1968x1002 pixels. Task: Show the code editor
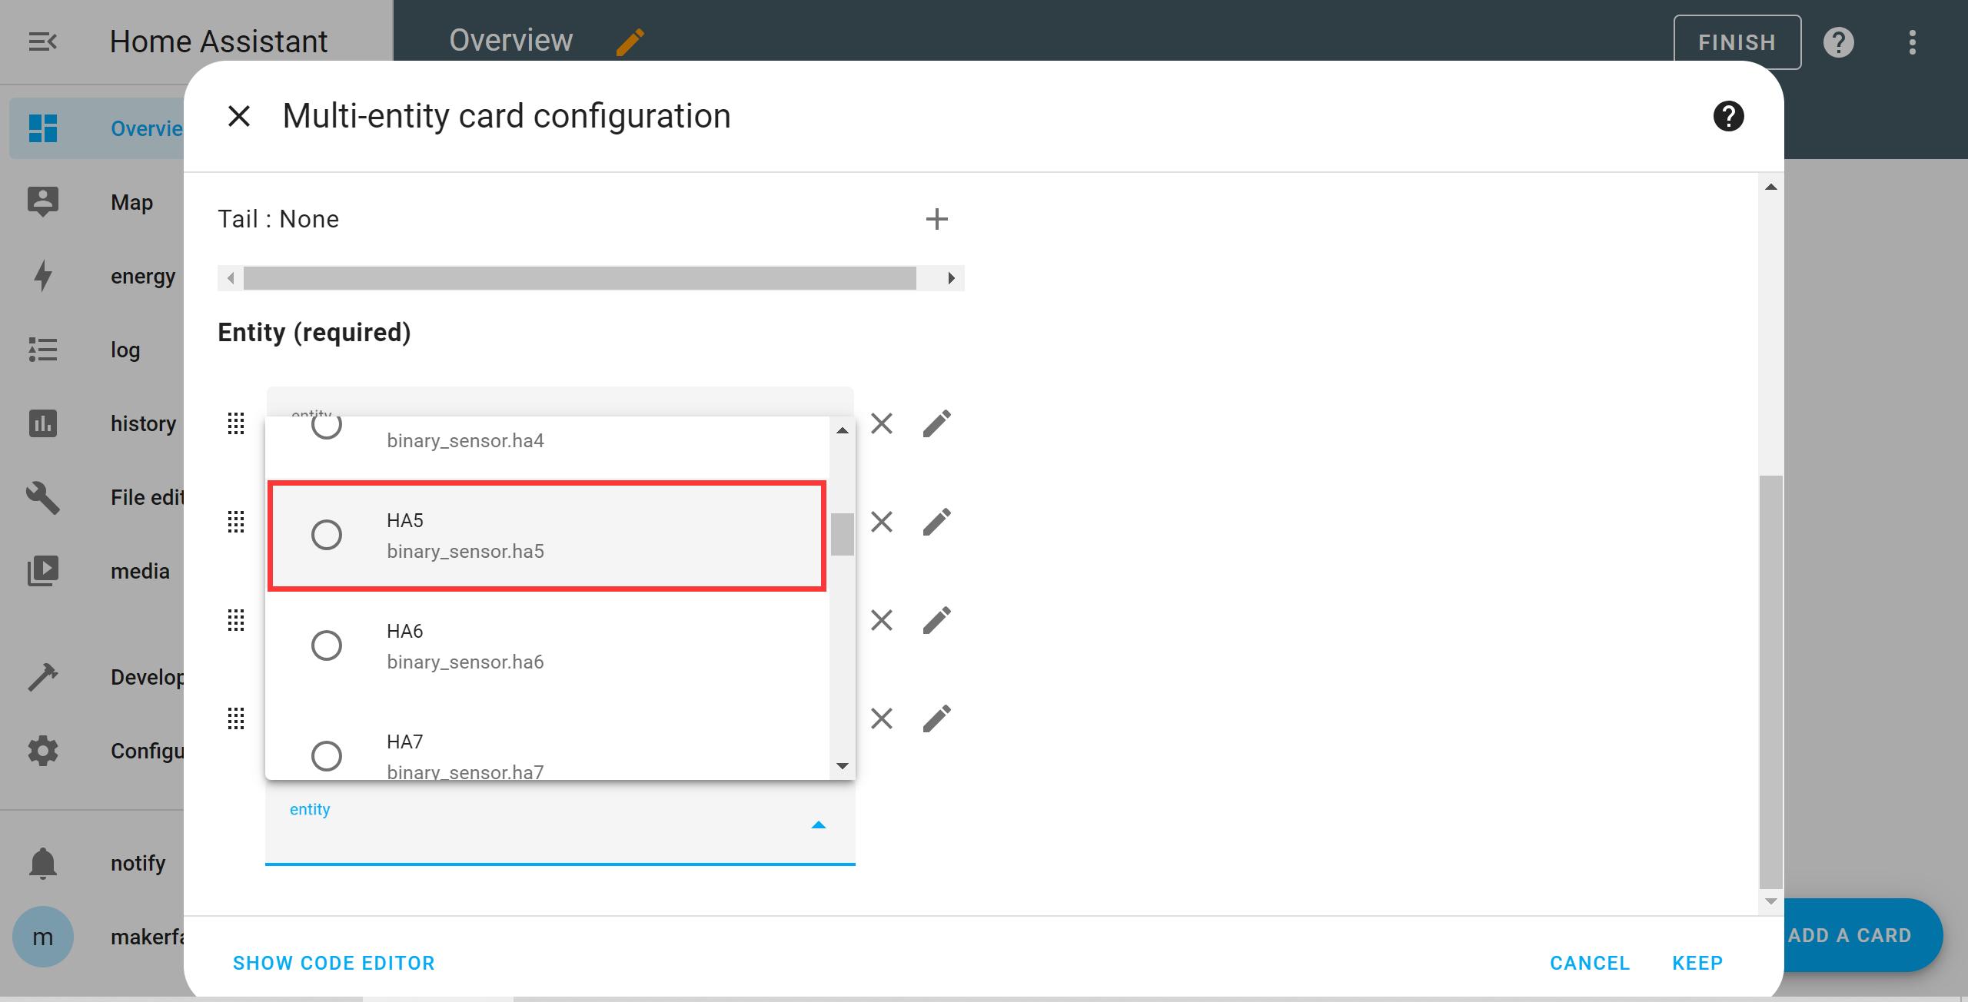334,963
